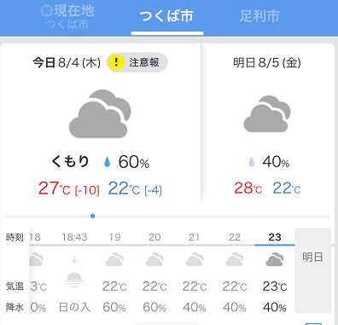
Task: Open the yellow warning 注意報 badge
Action: tap(137, 62)
